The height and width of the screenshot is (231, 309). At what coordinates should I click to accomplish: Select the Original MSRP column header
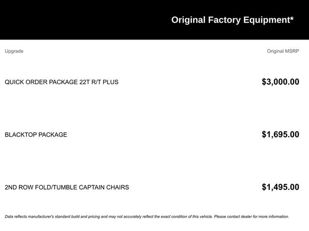click(283, 51)
